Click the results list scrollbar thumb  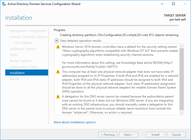181,79
